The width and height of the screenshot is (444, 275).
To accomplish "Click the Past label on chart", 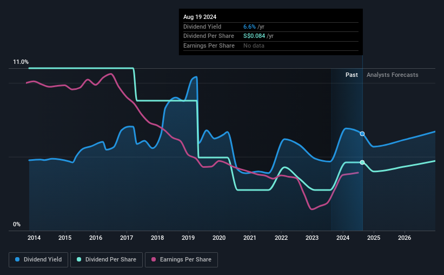I will tap(352, 75).
